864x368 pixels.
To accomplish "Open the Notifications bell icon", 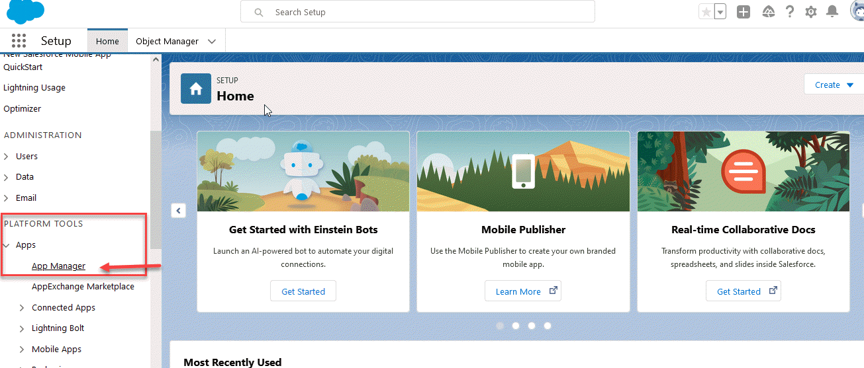I will (x=832, y=12).
